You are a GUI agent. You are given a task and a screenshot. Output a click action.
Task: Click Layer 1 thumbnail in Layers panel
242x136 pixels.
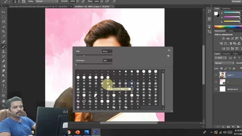(222, 75)
